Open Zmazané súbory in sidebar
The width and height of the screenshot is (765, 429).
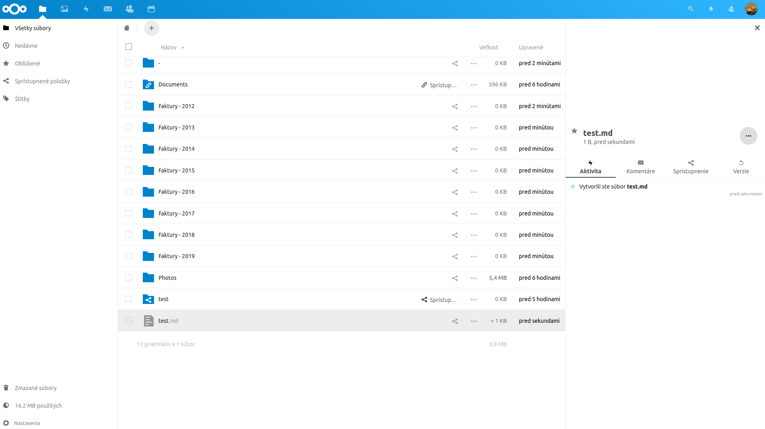[35, 388]
